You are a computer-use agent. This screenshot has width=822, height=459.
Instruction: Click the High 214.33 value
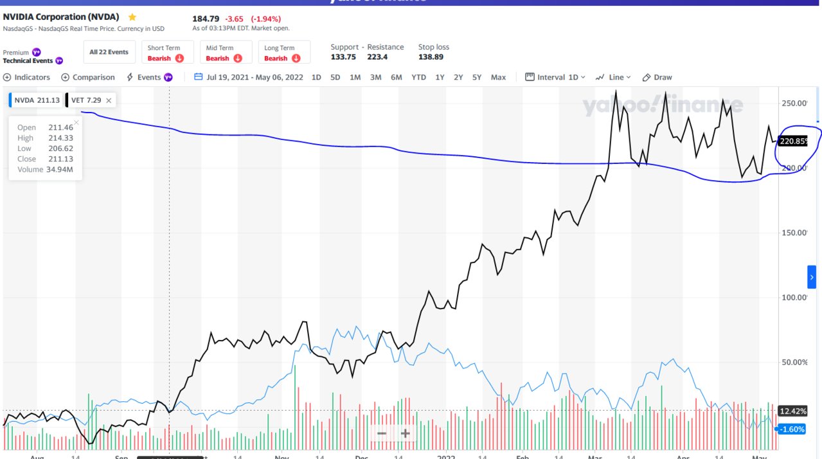click(60, 138)
